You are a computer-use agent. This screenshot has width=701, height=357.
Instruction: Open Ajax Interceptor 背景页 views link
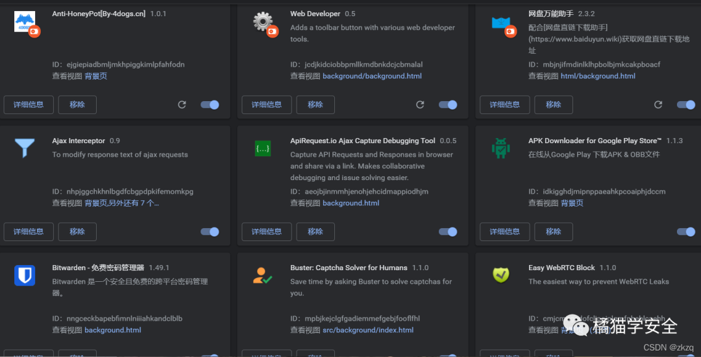pos(121,203)
